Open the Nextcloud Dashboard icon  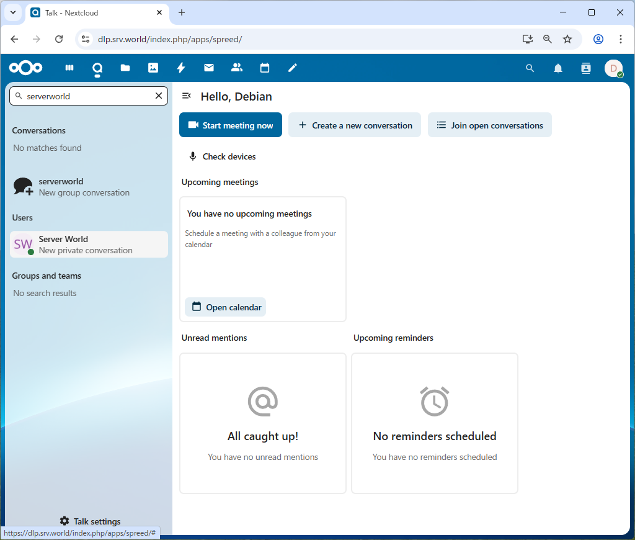pyautogui.click(x=70, y=68)
